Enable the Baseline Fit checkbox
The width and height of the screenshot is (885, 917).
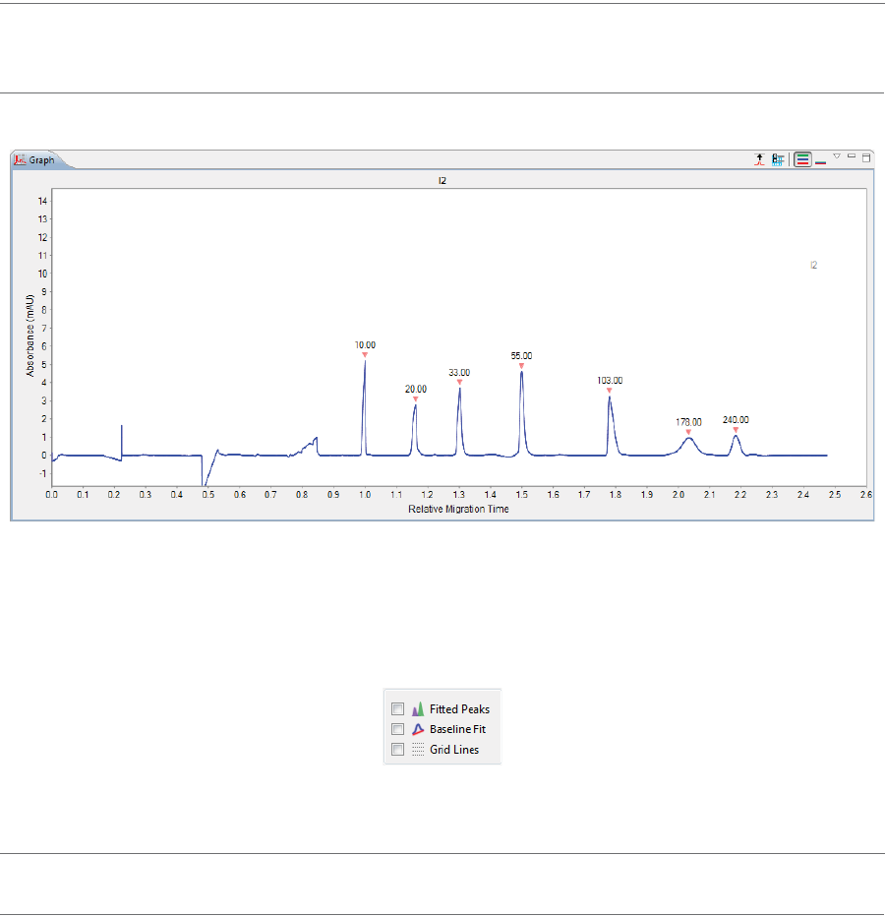397,729
